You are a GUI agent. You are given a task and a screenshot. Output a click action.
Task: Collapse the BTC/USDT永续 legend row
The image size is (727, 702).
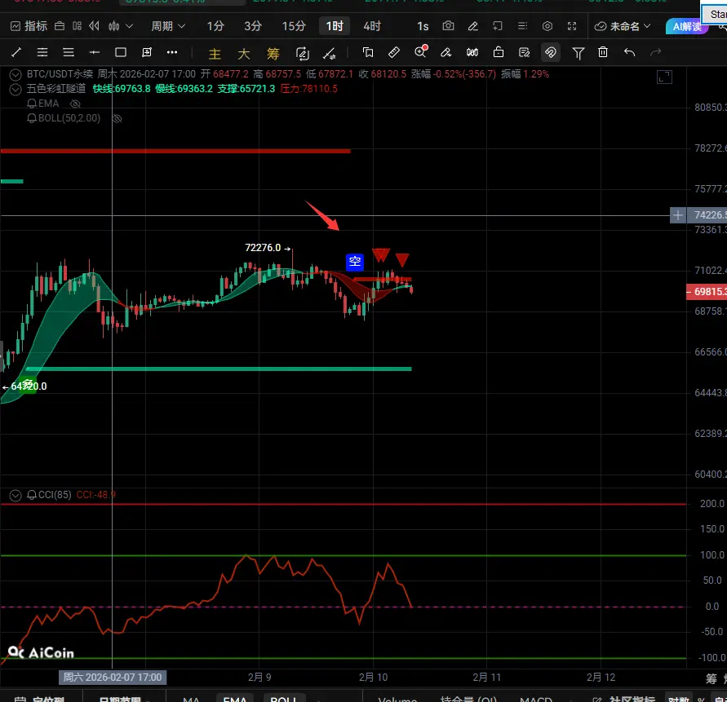coord(16,74)
